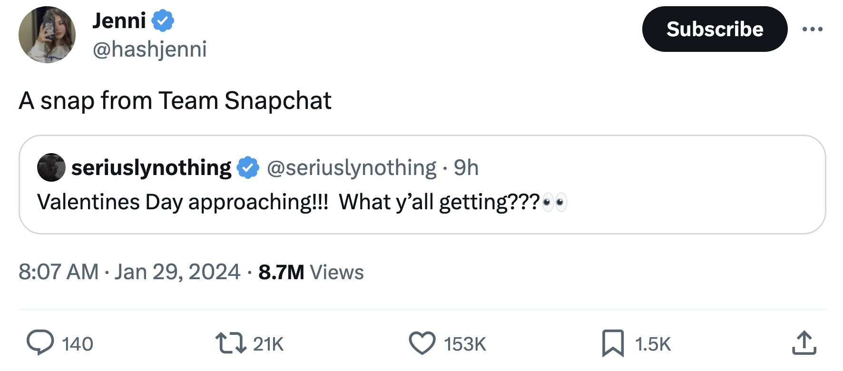Click seriuslynothing display name in quote
Screen dimensions: 843x371
151,167
